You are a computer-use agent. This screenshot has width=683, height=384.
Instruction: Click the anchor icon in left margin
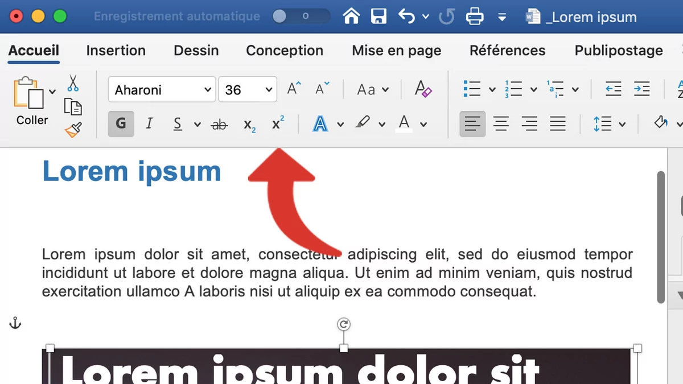point(15,324)
